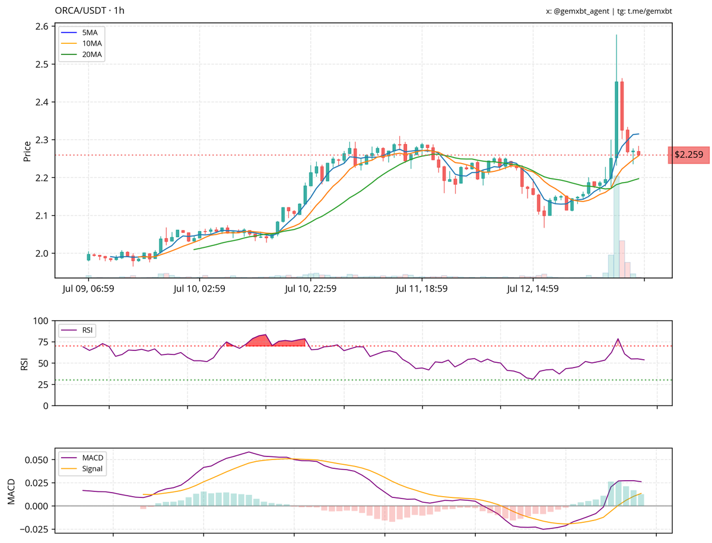
Task: Click the ORCA/USDT · 1h chart title
Action: tap(90, 11)
